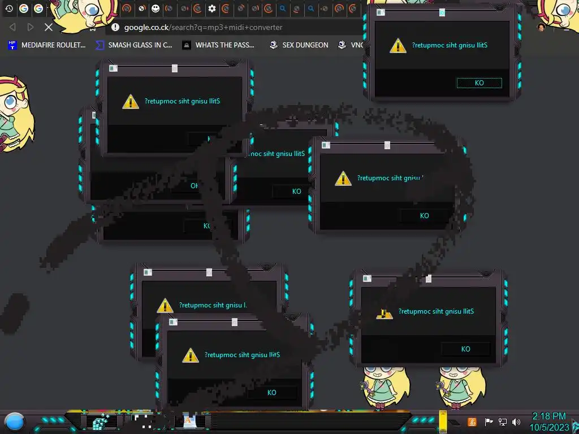579x434 pixels.
Task: Open the history tab in the browser
Action: pos(9,8)
